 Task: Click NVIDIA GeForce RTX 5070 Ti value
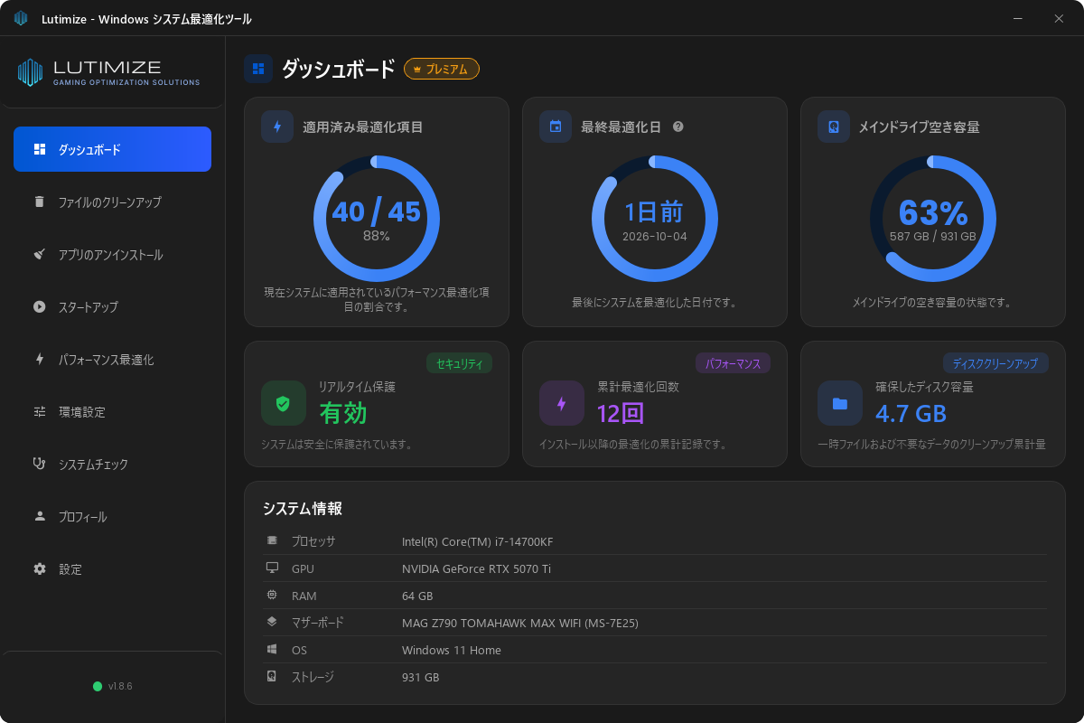[x=476, y=568]
